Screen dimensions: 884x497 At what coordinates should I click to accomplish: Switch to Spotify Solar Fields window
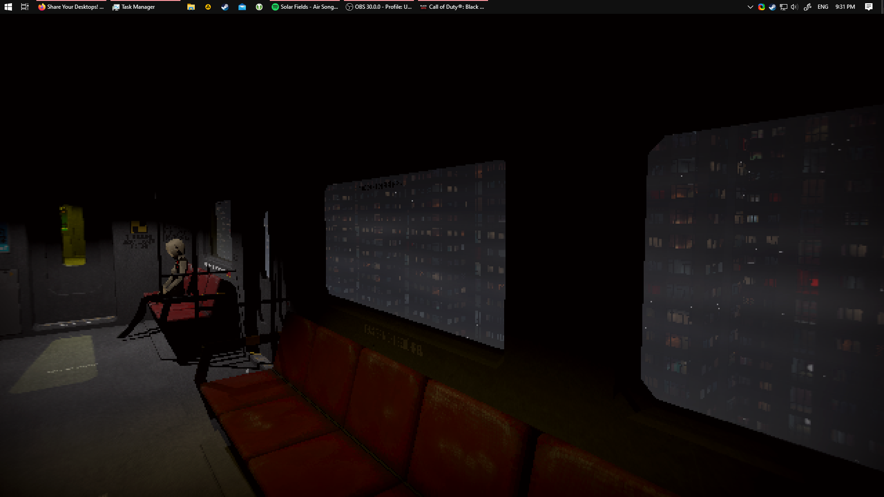[x=305, y=7]
